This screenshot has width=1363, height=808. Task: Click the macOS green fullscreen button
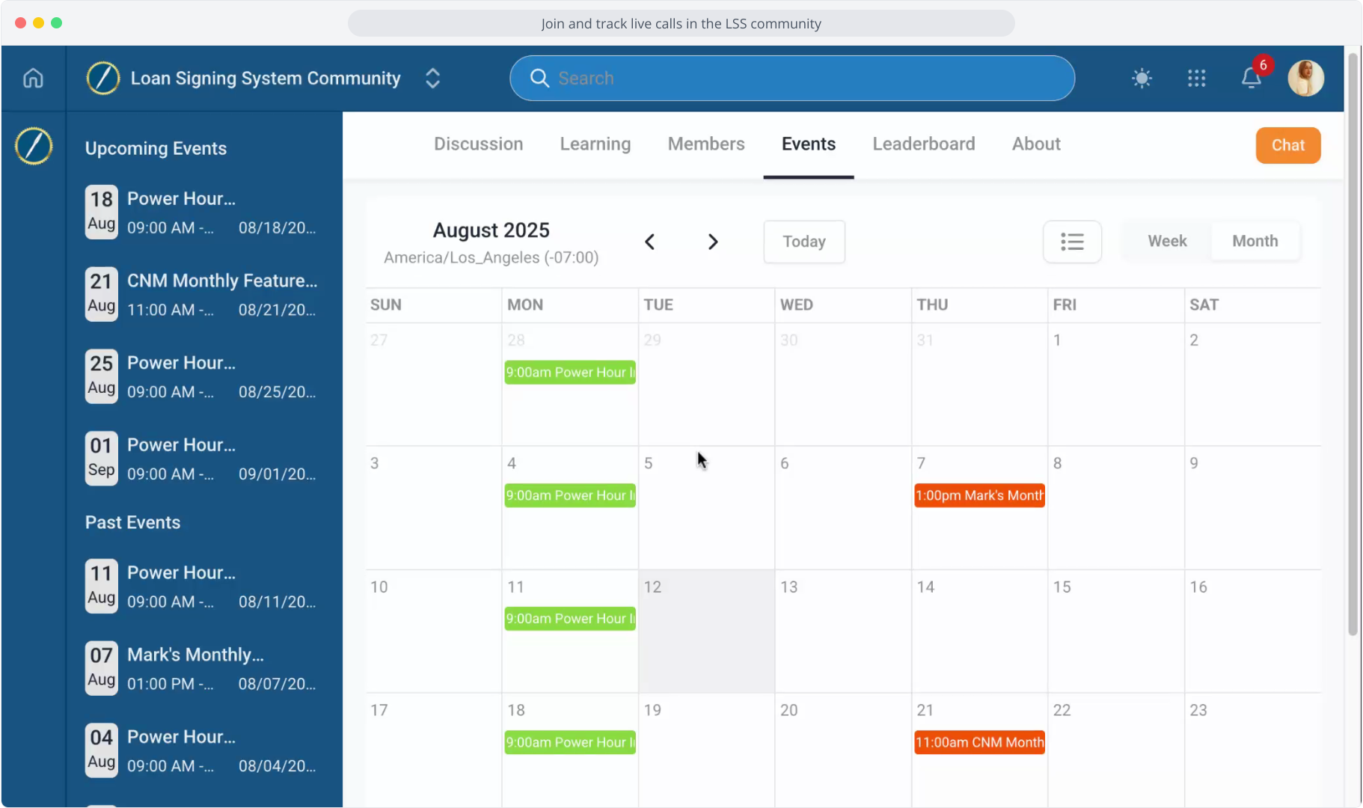[57, 23]
